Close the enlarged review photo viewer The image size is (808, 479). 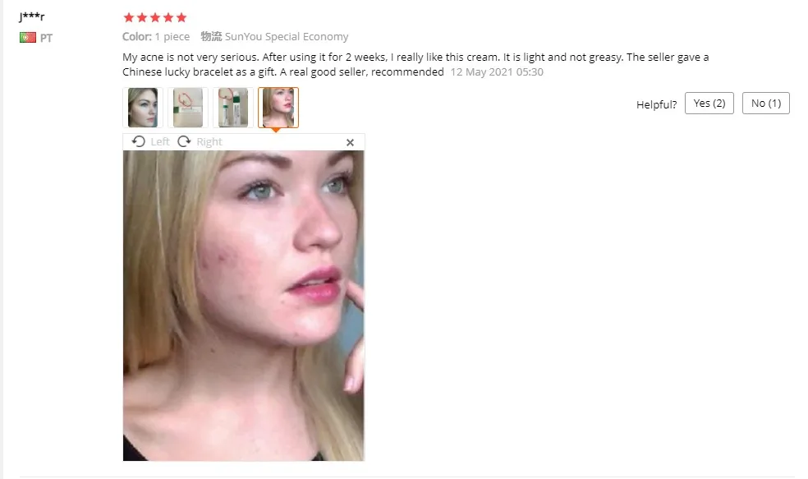350,142
